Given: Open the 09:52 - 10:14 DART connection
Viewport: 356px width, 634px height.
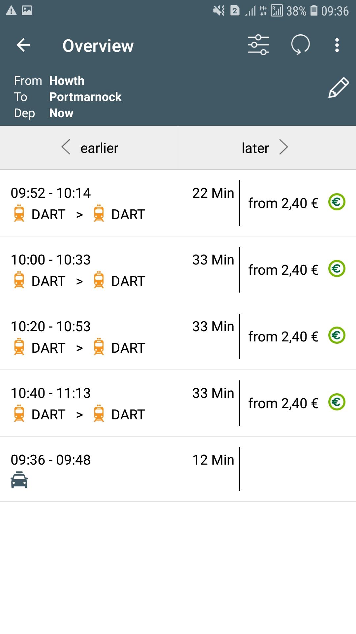Looking at the screenshot, I should 119,203.
